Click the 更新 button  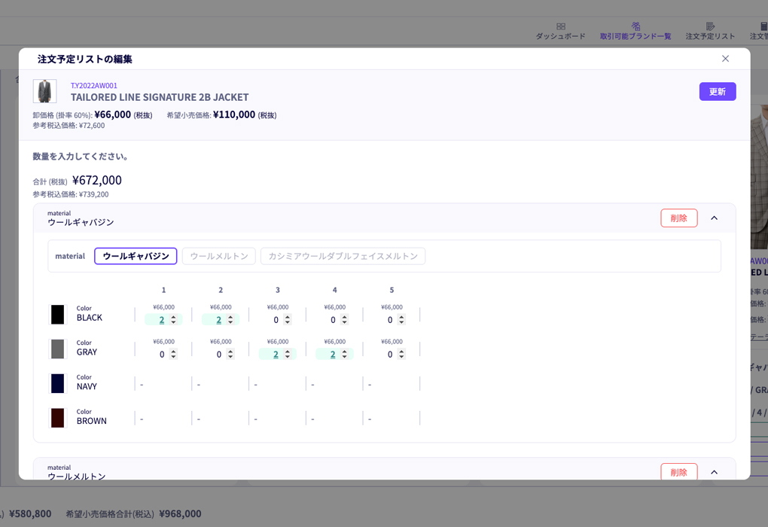click(x=717, y=92)
